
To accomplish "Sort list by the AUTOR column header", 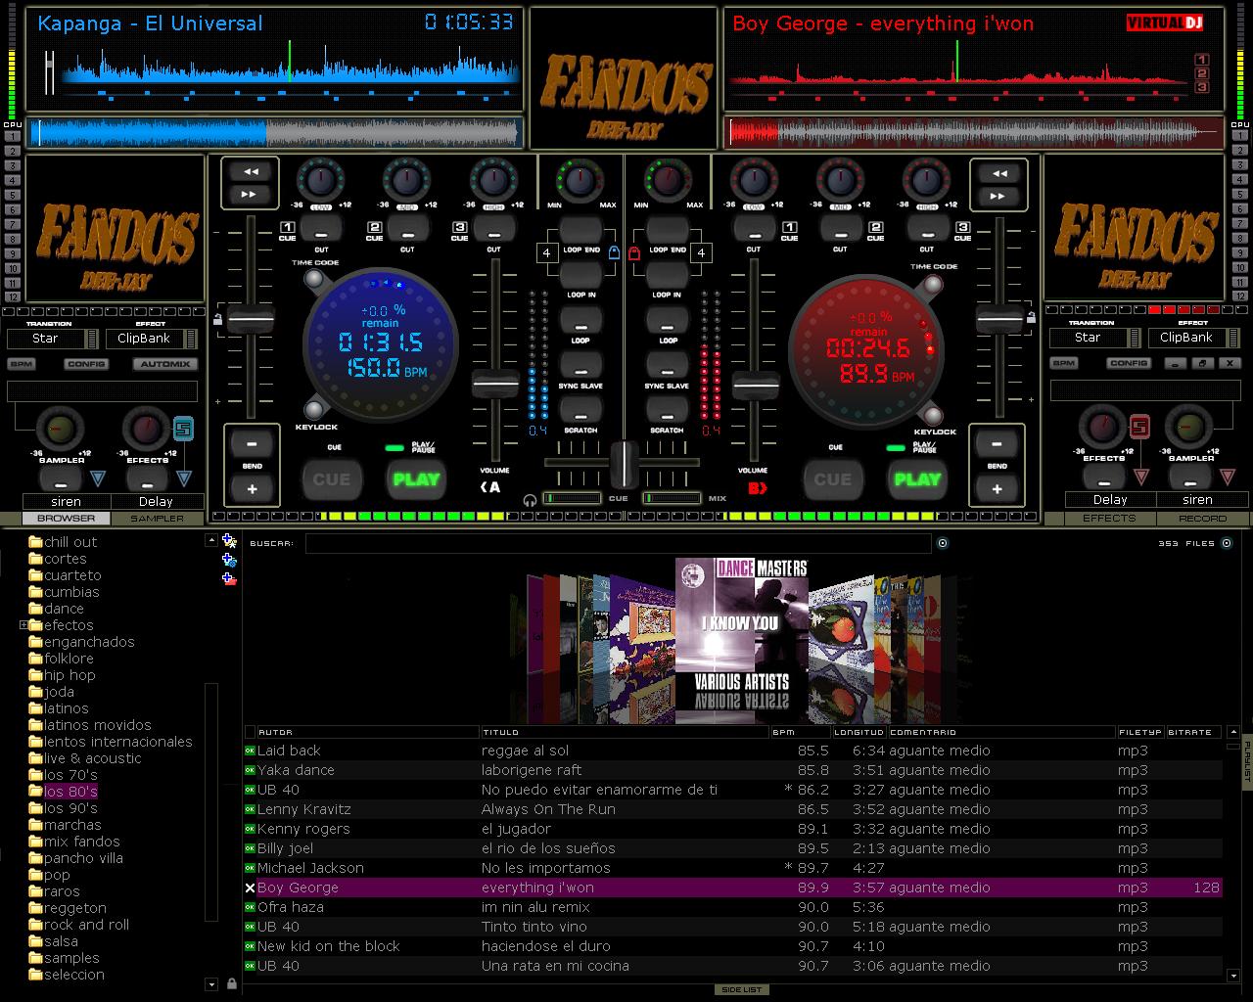I will coord(367,732).
